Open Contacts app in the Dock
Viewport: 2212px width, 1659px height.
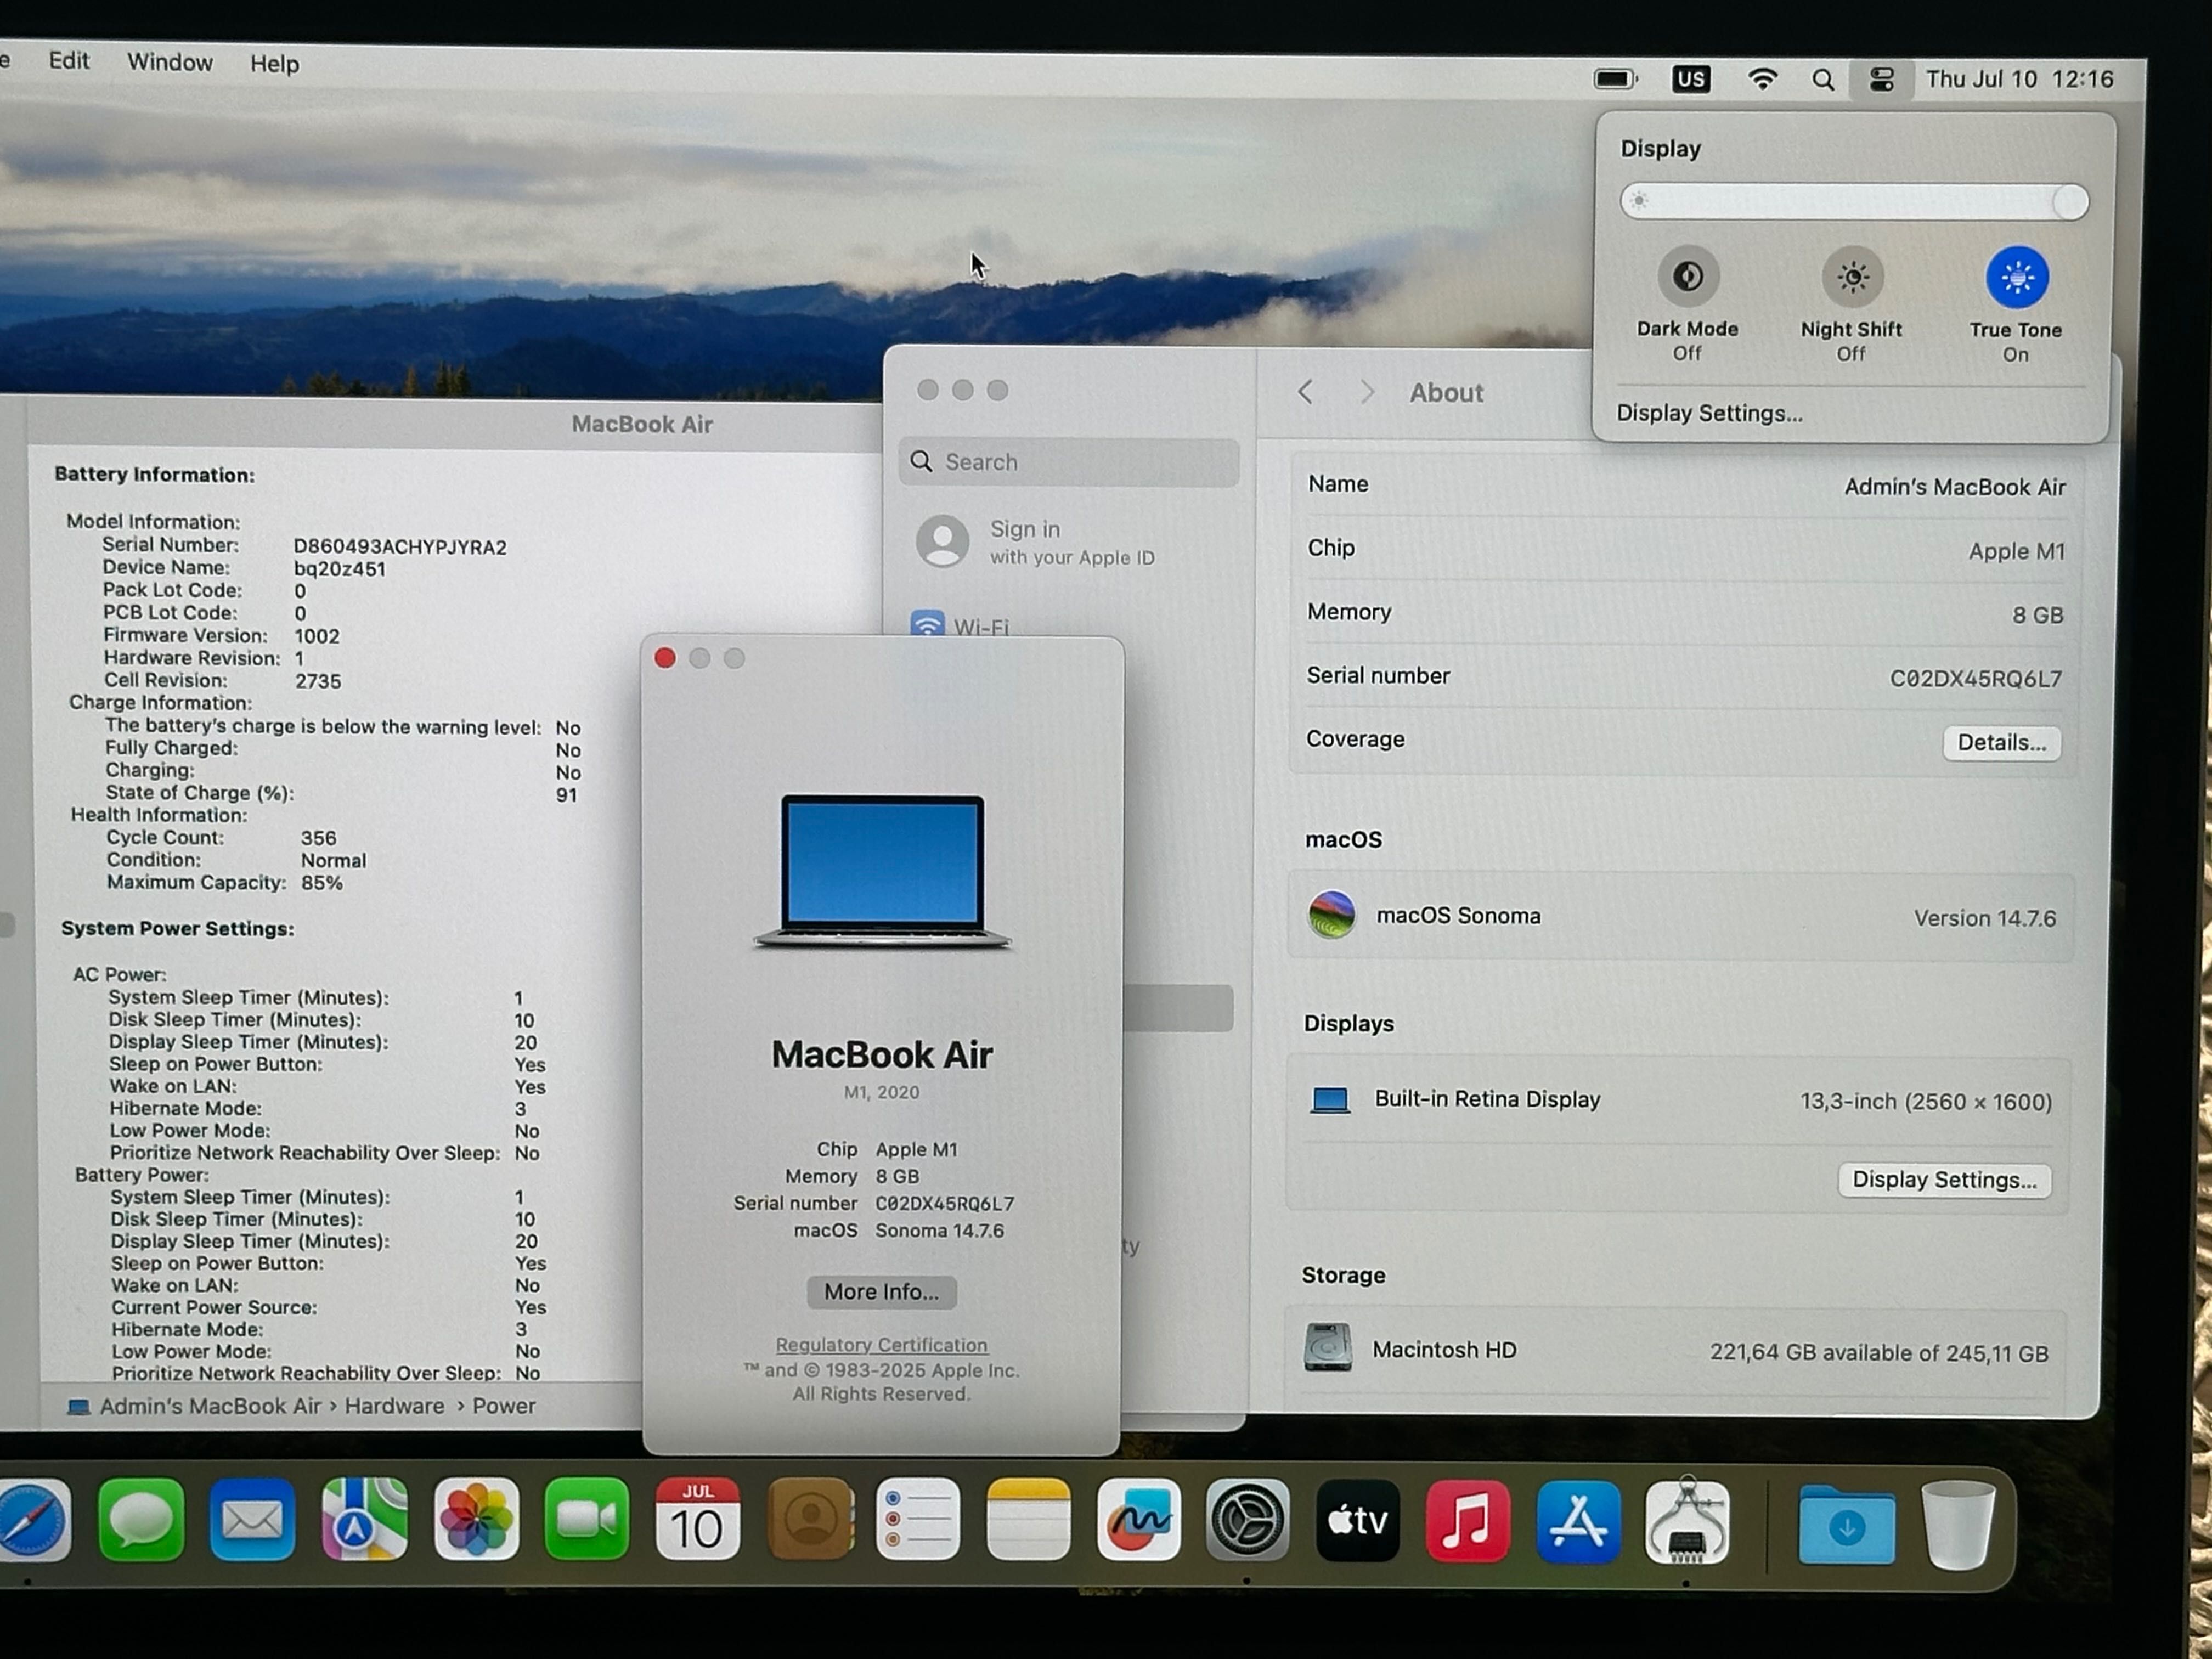coord(810,1521)
